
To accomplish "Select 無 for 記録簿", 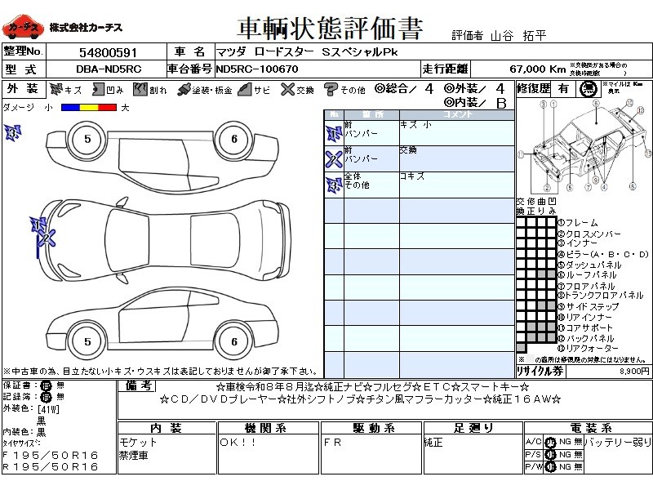I will point(60,396).
